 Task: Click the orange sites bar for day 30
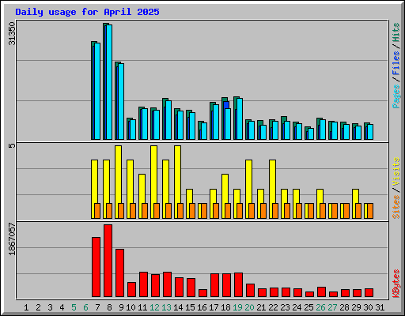click(x=370, y=211)
